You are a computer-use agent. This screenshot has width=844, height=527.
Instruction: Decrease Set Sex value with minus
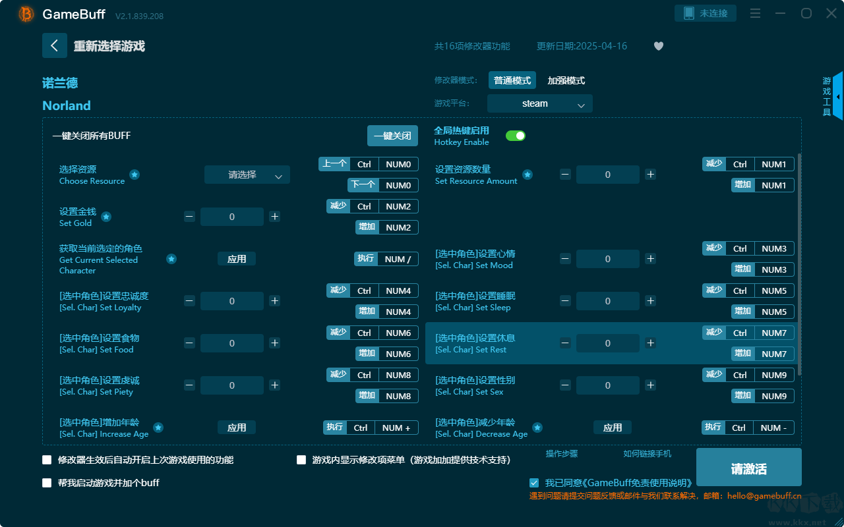(x=565, y=385)
